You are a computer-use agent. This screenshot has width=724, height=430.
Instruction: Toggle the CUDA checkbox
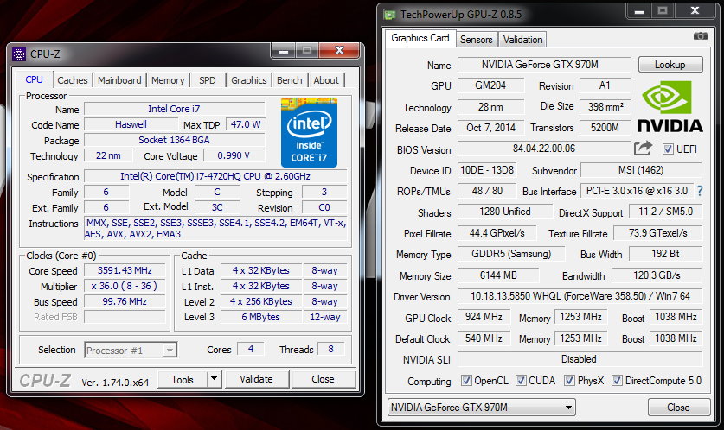tap(521, 381)
